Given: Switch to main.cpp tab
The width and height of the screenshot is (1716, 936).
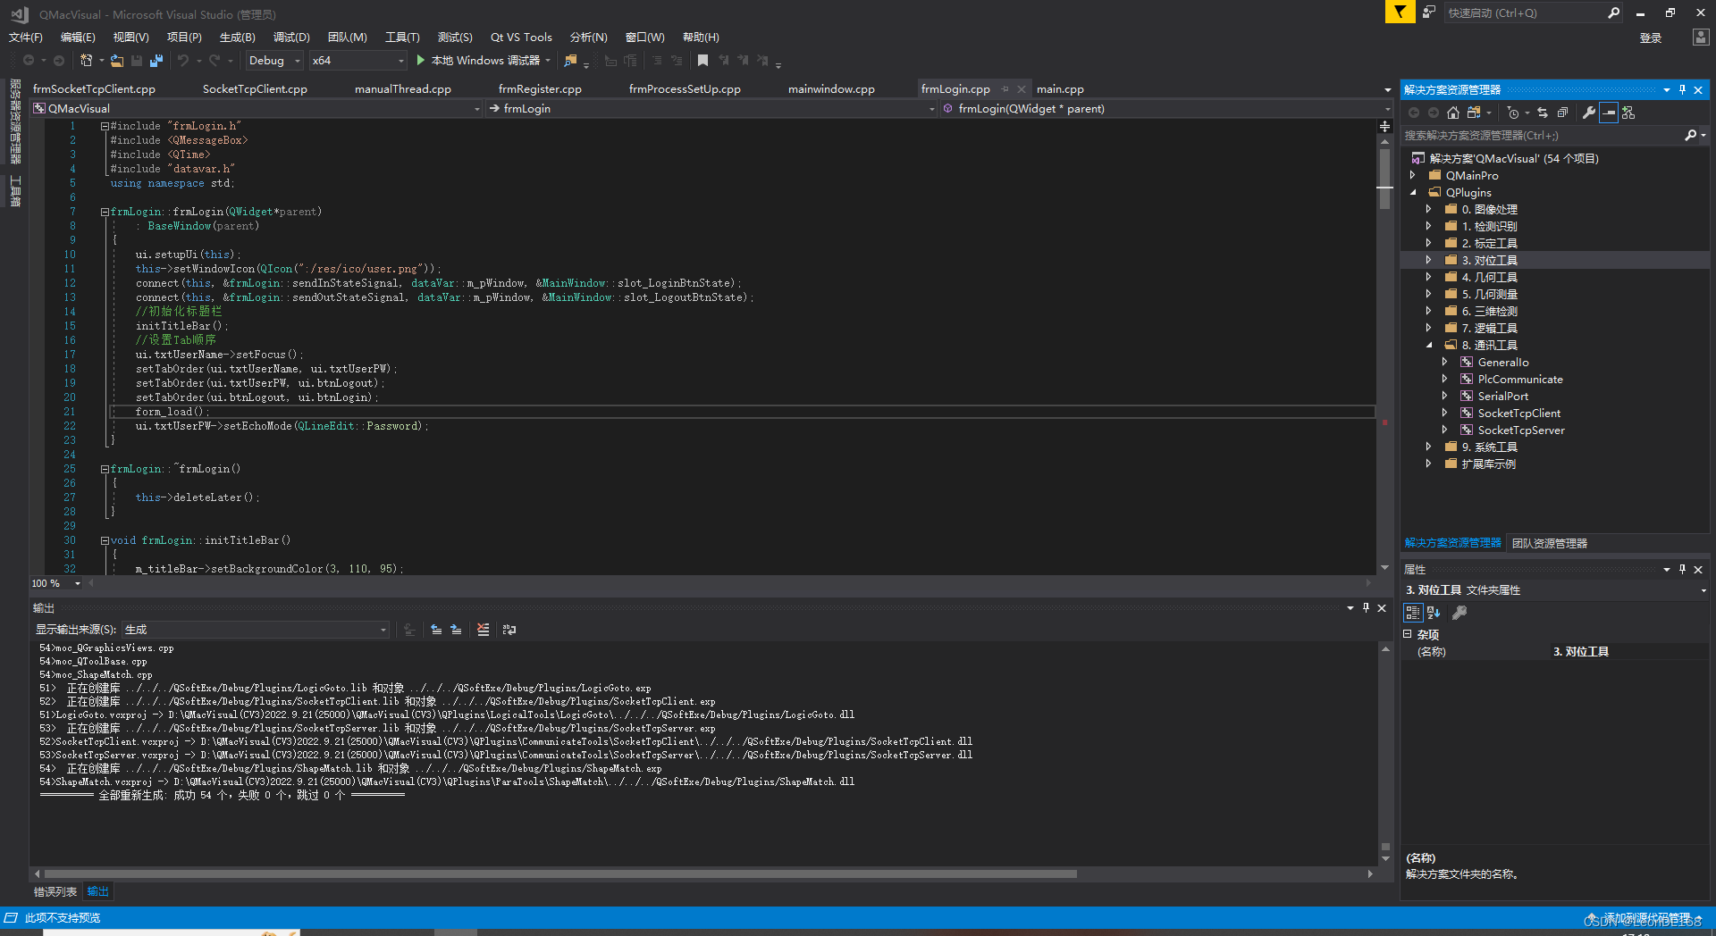Looking at the screenshot, I should (1060, 89).
